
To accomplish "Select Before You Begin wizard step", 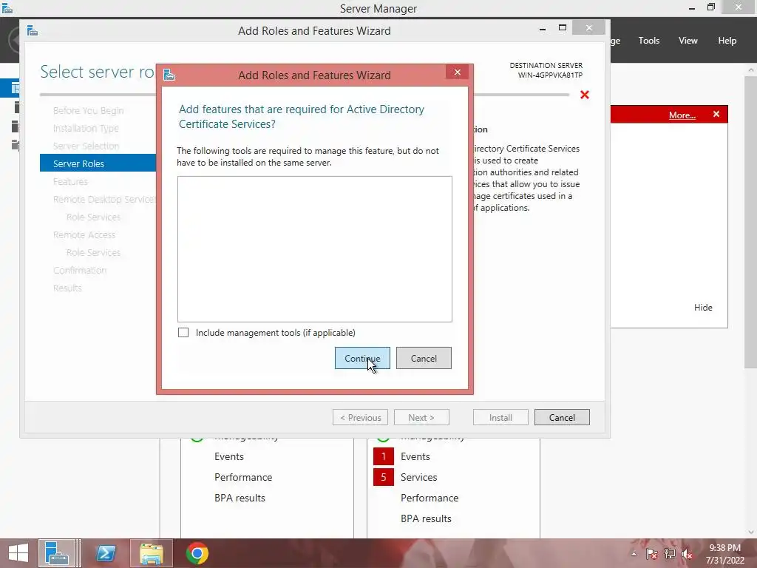I will point(89,111).
